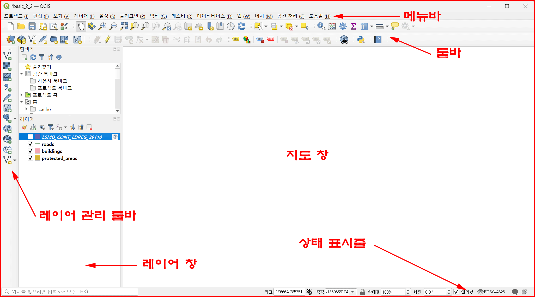535x297 pixels.
Task: Uncheck the roads layer visibility
Action: coord(30,144)
